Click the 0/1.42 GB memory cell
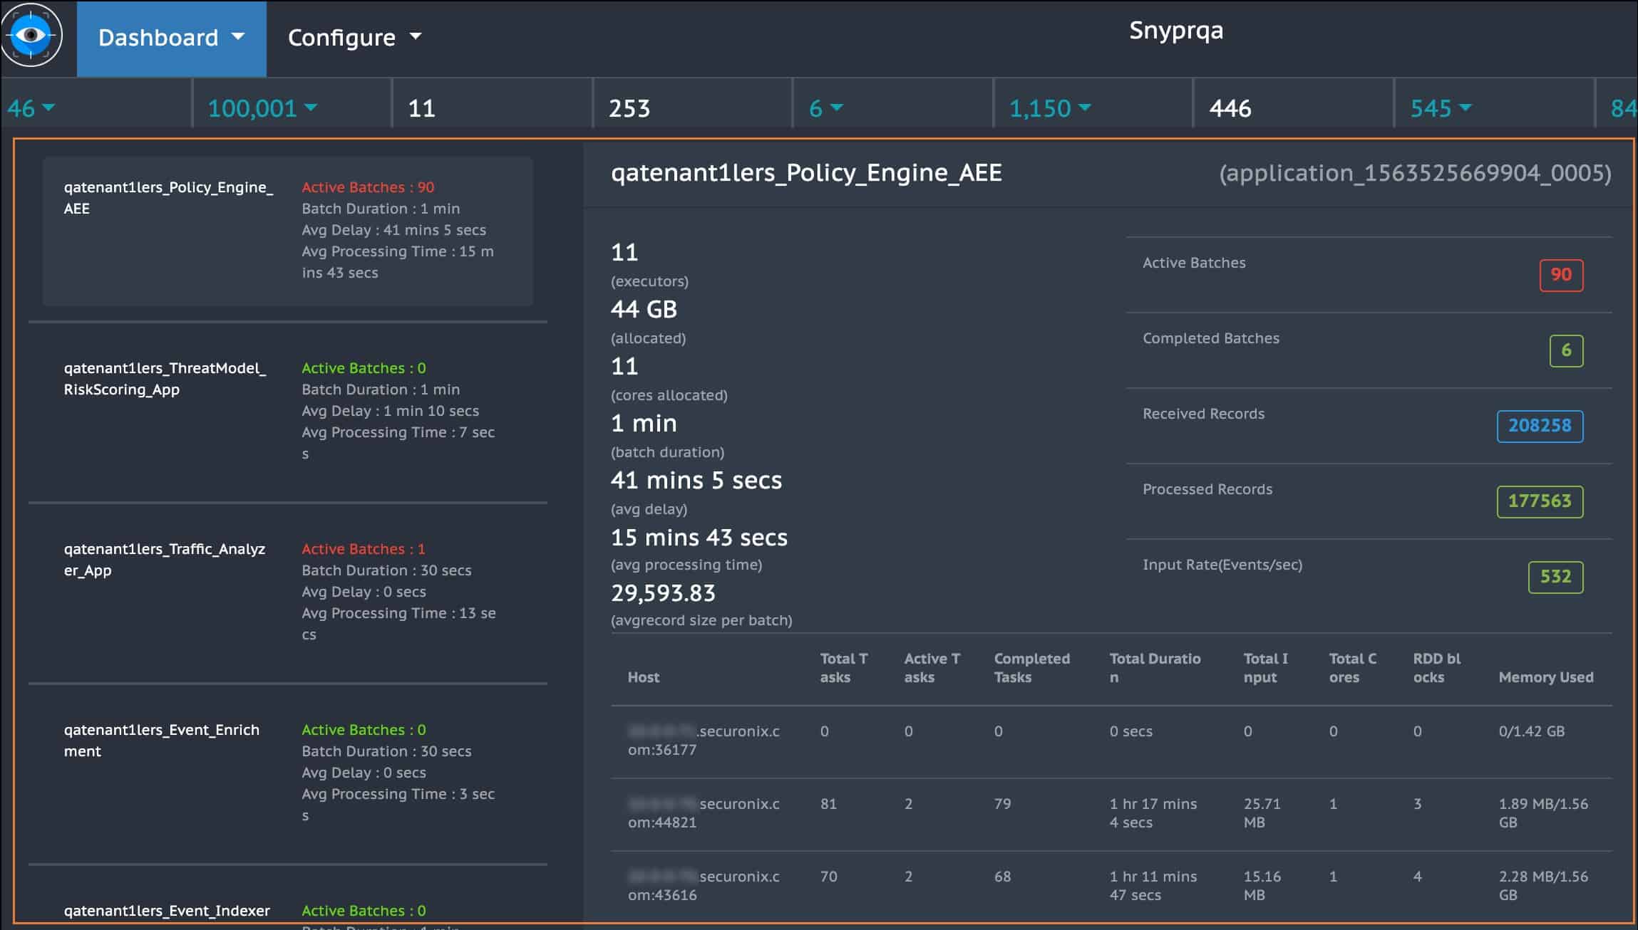The image size is (1638, 930). (1531, 731)
